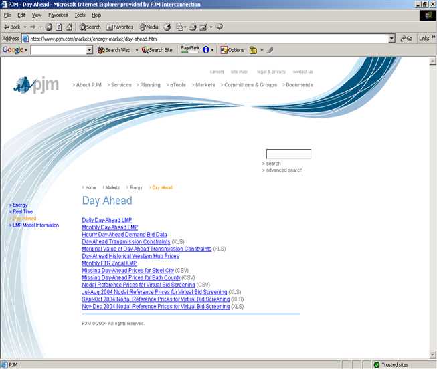Click the blue page info icon

point(206,50)
